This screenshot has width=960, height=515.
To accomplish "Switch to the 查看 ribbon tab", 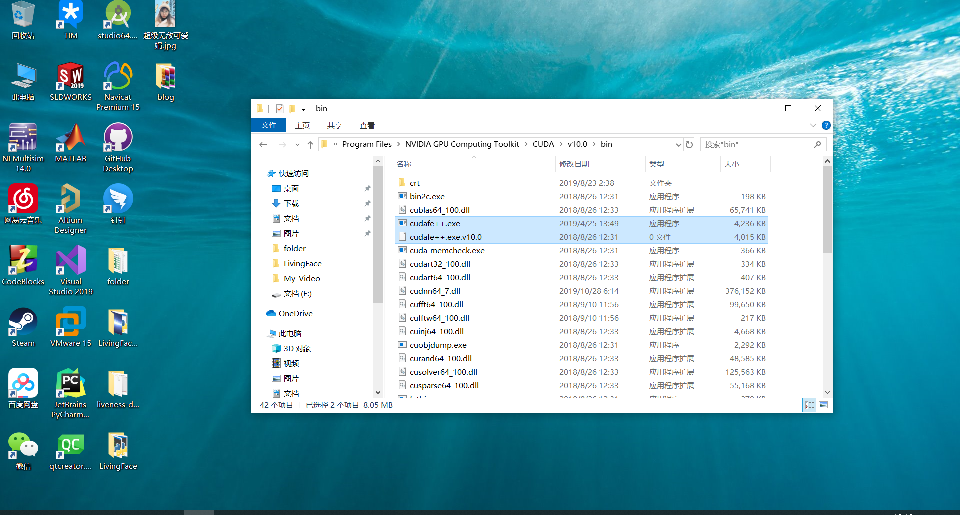I will 367,125.
